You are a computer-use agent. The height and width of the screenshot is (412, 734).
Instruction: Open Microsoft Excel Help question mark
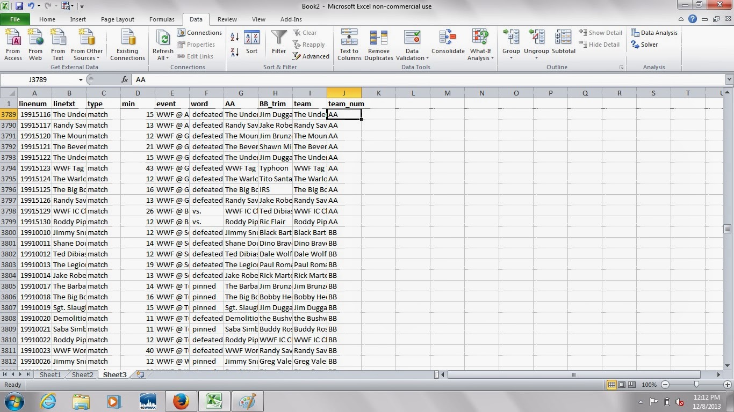click(693, 19)
